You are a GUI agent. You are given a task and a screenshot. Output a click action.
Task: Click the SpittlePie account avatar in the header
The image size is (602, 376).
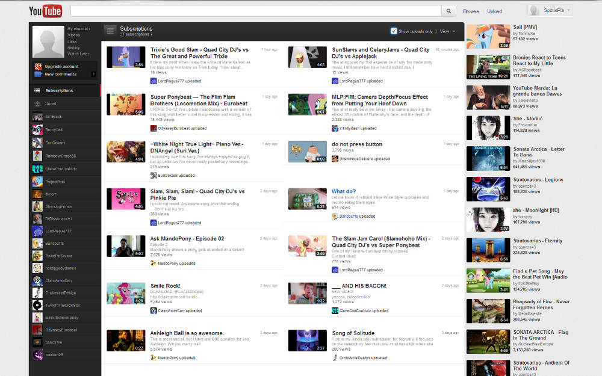(534, 10)
